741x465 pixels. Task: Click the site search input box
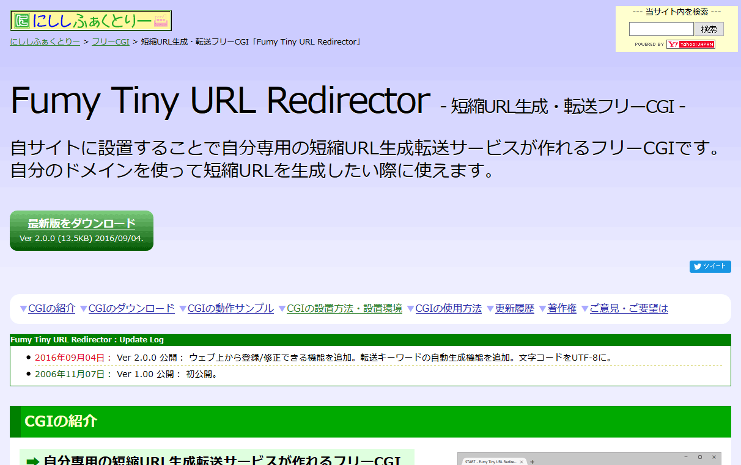(x=661, y=28)
